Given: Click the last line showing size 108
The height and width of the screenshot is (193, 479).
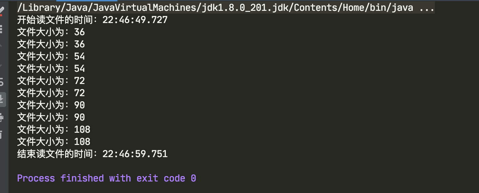Looking at the screenshot, I should [x=54, y=142].
